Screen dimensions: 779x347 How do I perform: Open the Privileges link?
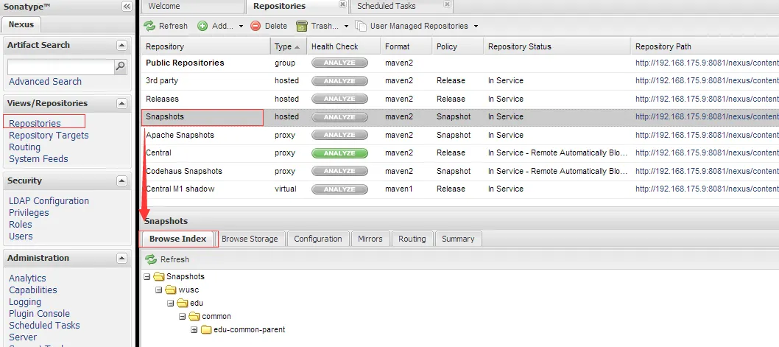click(x=29, y=213)
